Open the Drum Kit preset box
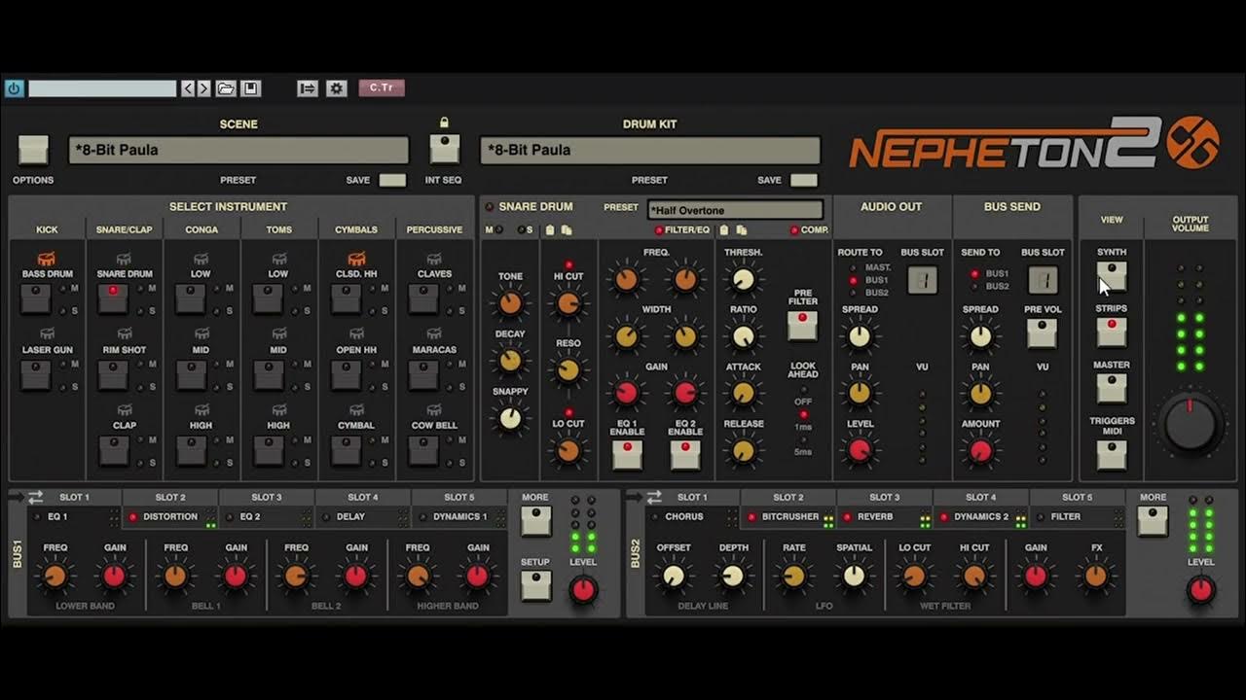The height and width of the screenshot is (700, 1246). [650, 150]
